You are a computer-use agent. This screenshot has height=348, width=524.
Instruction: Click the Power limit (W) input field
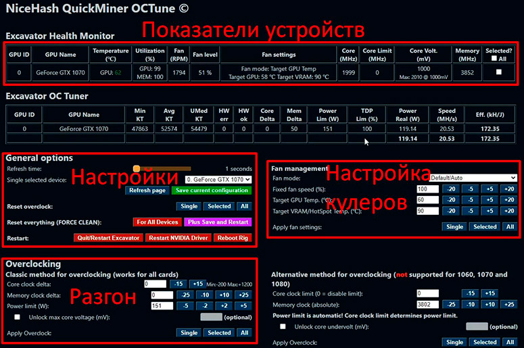(x=162, y=306)
